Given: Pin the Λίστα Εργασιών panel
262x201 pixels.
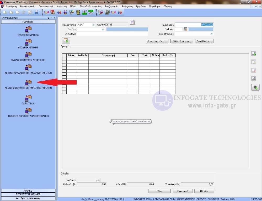Looking at the screenshot, I should pos(48,18).
